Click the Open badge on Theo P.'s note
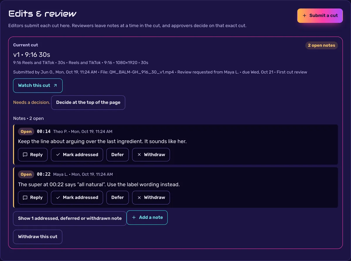This screenshot has height=261, width=351. tap(26, 132)
